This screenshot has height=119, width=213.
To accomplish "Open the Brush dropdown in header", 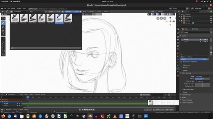I will click(85, 12).
